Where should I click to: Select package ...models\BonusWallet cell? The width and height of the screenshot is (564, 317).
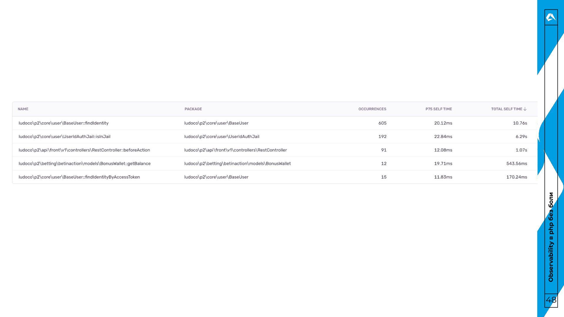237,163
